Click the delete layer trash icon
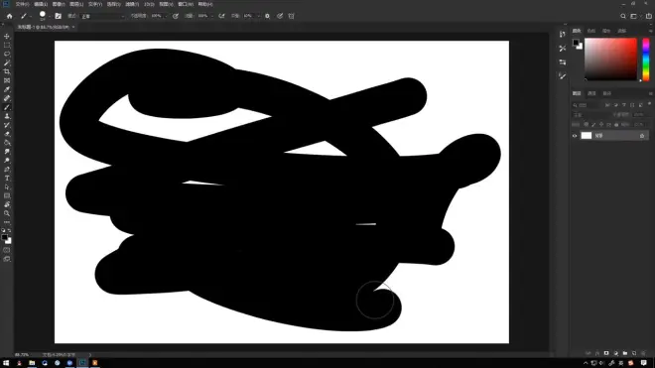This screenshot has width=655, height=368. pos(643,353)
